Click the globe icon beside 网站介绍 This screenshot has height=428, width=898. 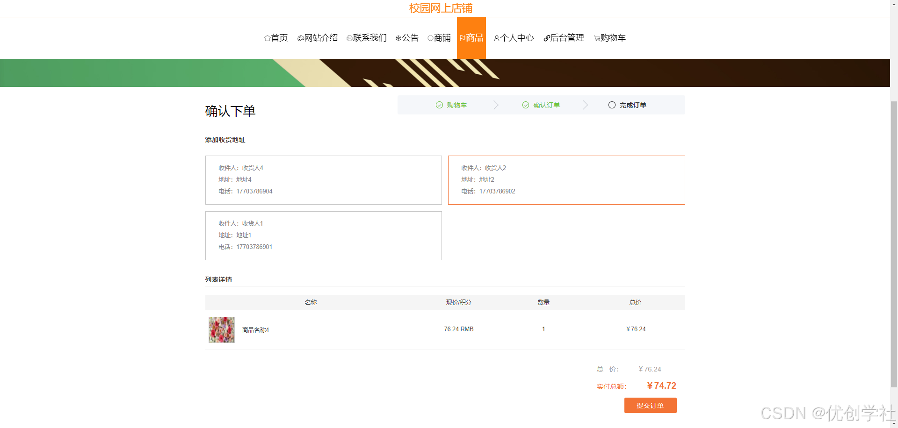coord(300,38)
